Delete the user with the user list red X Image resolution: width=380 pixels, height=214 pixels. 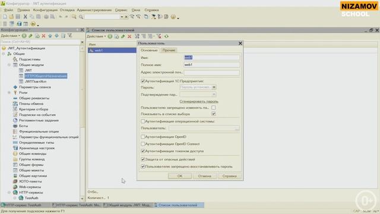coord(129,36)
